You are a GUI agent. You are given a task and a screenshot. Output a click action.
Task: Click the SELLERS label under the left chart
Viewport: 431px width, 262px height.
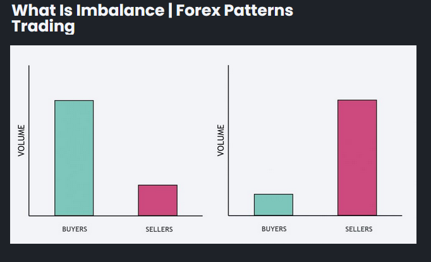click(x=159, y=229)
